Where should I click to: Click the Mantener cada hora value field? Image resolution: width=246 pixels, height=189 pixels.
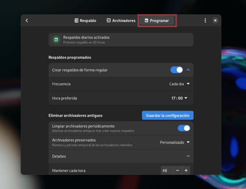(x=167, y=170)
